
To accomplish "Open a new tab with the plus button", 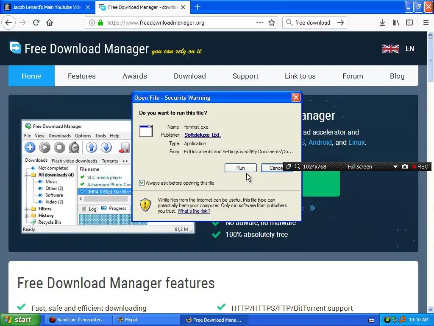I will [x=198, y=7].
